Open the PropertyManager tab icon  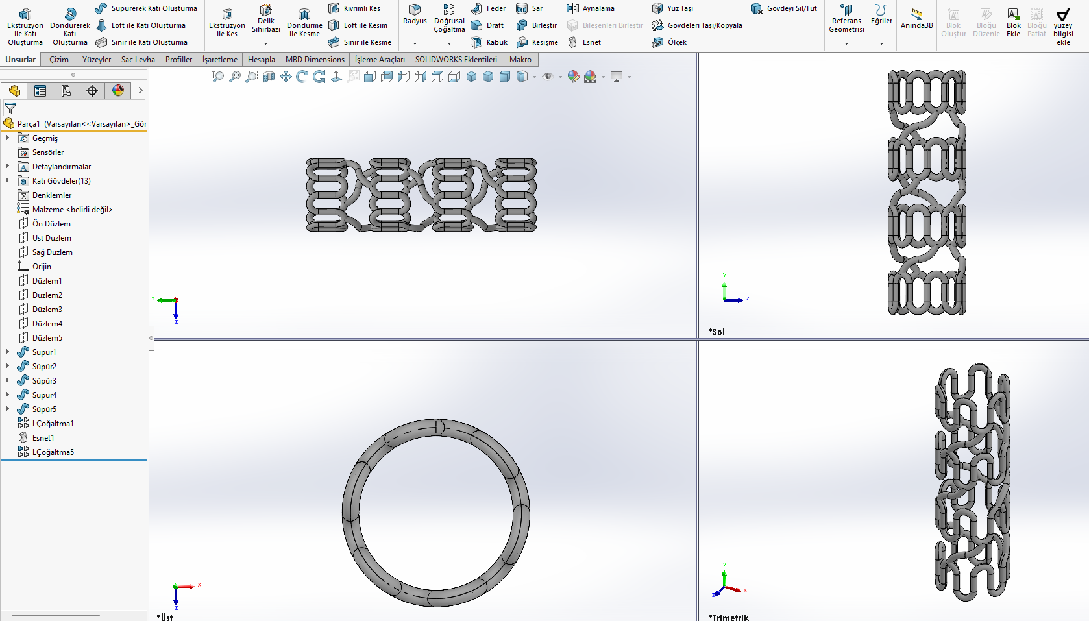(40, 91)
